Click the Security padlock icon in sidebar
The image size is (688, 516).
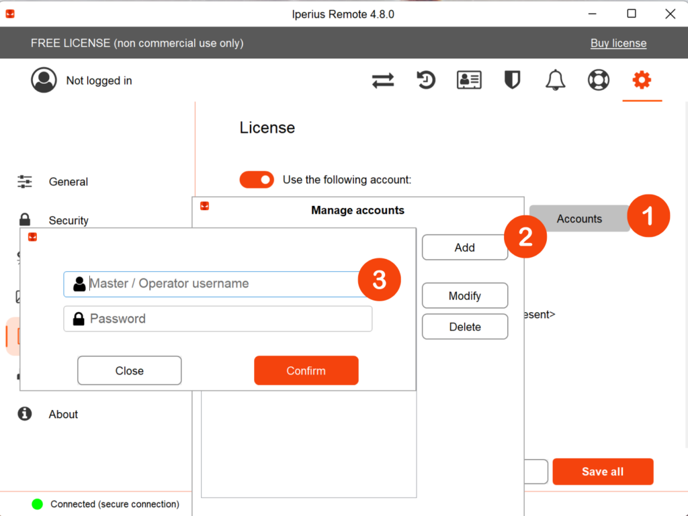pos(25,219)
